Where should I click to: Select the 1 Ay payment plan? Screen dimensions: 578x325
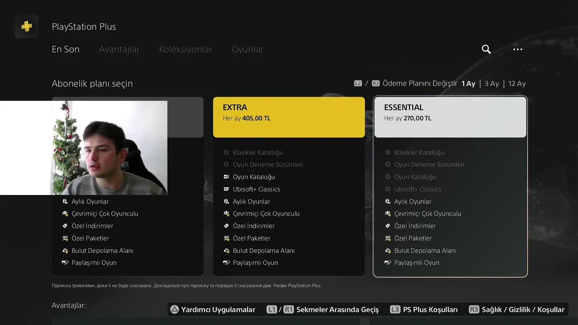point(468,84)
